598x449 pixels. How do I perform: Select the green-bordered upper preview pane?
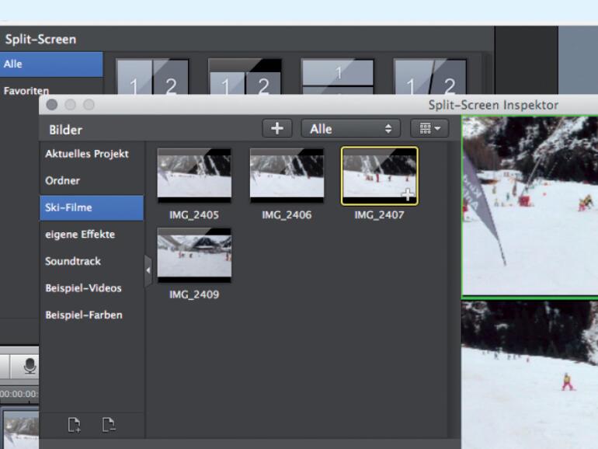click(x=530, y=206)
